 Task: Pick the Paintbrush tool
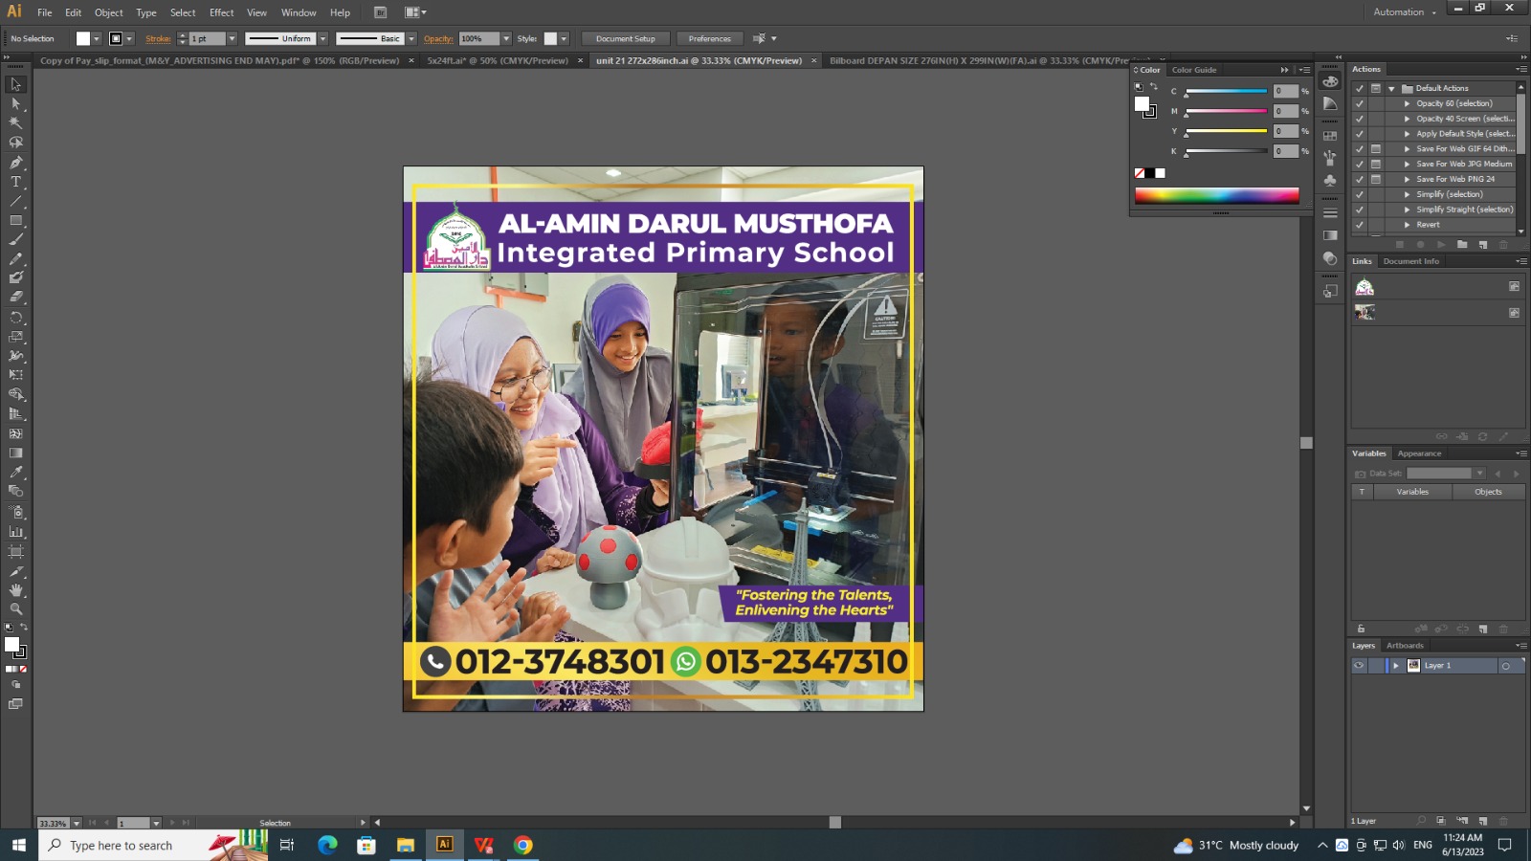[x=15, y=240]
